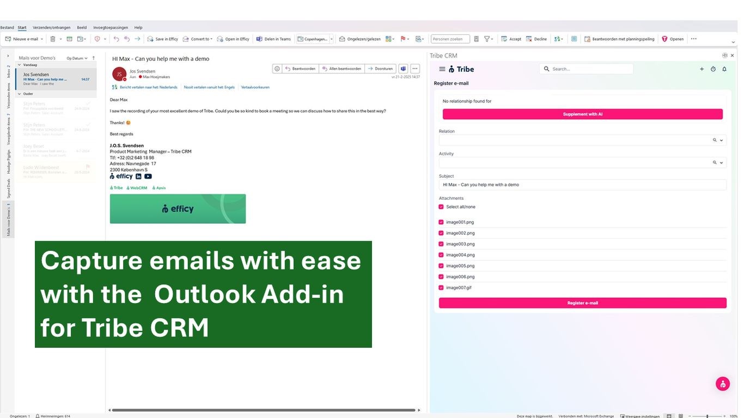
Task: Close the Tribe CRM side panel
Action: 732,56
